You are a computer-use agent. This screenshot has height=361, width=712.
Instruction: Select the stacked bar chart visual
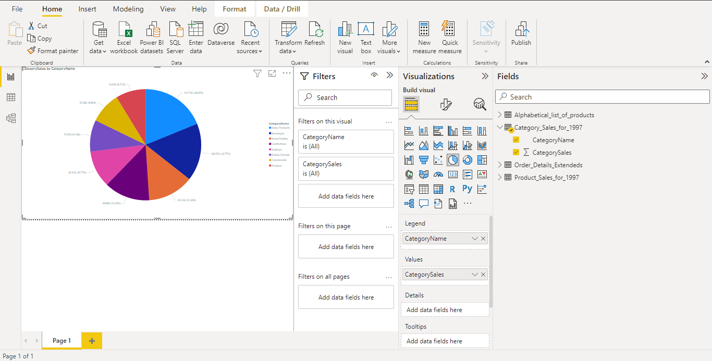409,131
